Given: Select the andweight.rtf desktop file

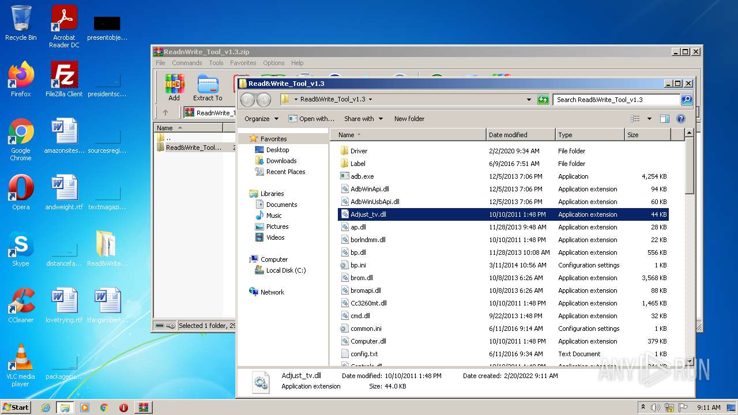Looking at the screenshot, I should click(x=64, y=193).
